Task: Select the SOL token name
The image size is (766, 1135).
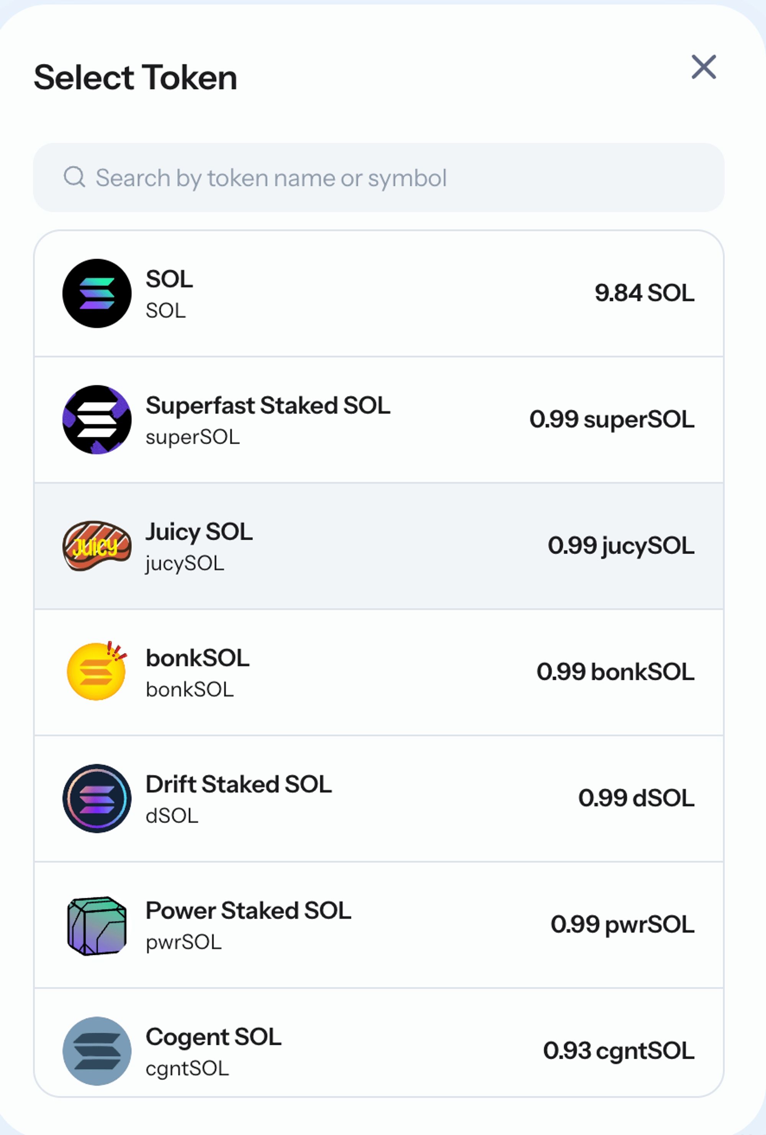Action: coord(169,279)
